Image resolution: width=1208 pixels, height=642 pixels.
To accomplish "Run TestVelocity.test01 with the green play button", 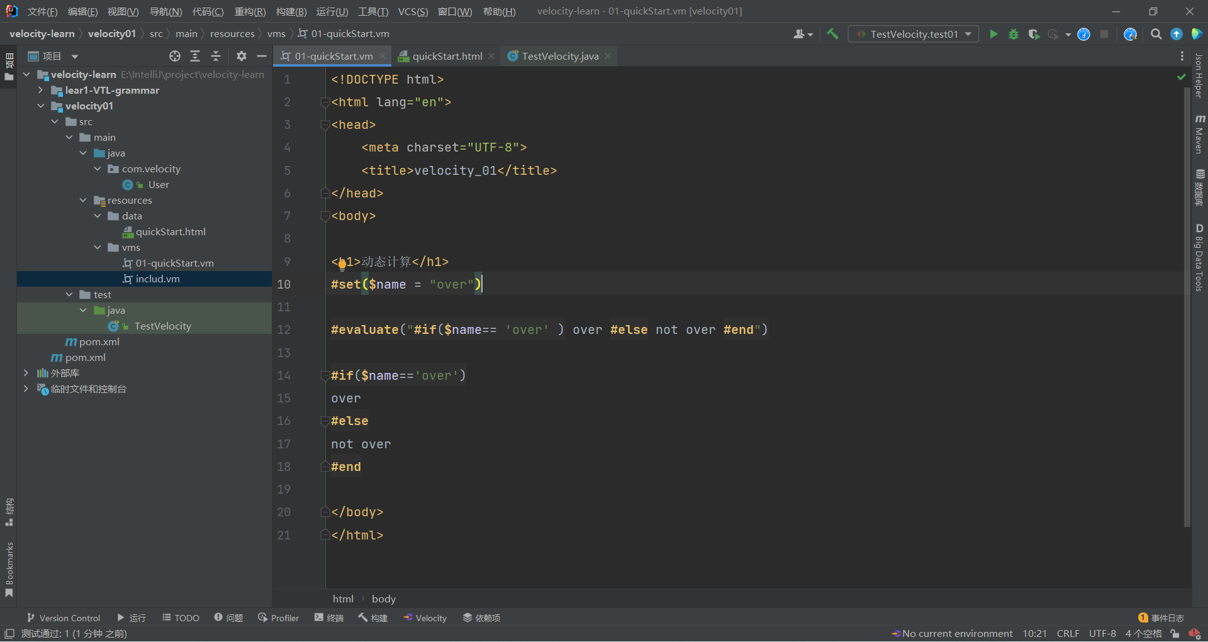I will (993, 34).
